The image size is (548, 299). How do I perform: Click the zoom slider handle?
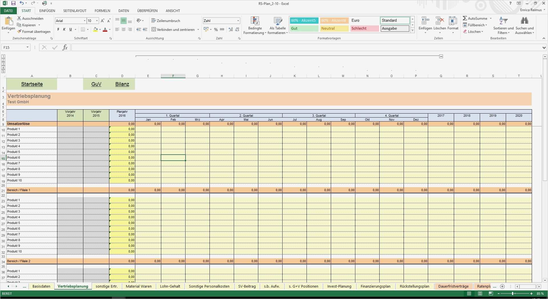pos(513,294)
